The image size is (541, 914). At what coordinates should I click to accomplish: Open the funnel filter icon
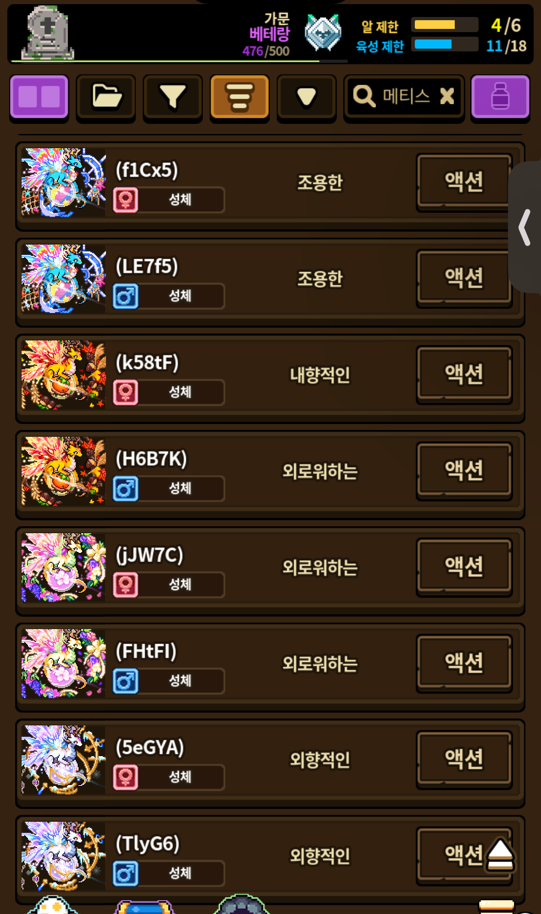(x=173, y=98)
